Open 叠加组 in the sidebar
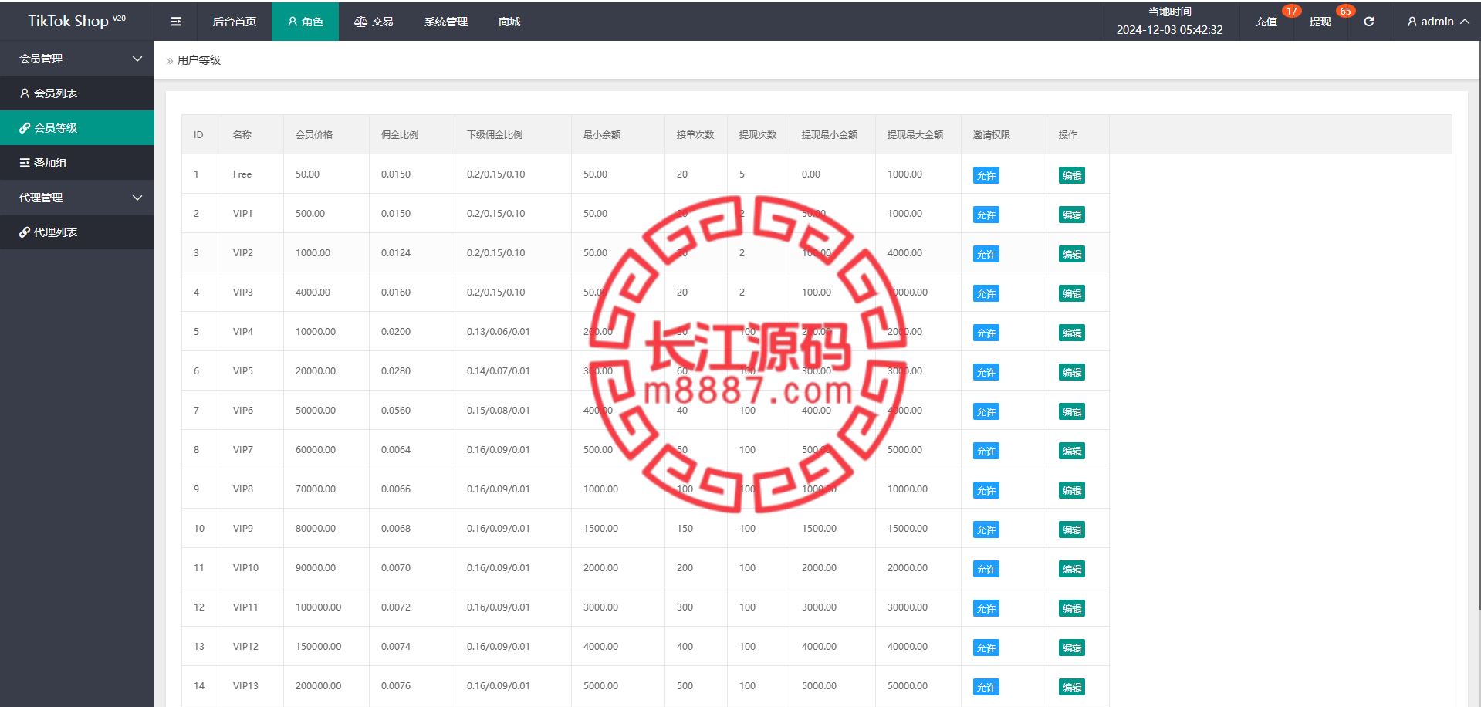1481x707 pixels. [x=77, y=163]
